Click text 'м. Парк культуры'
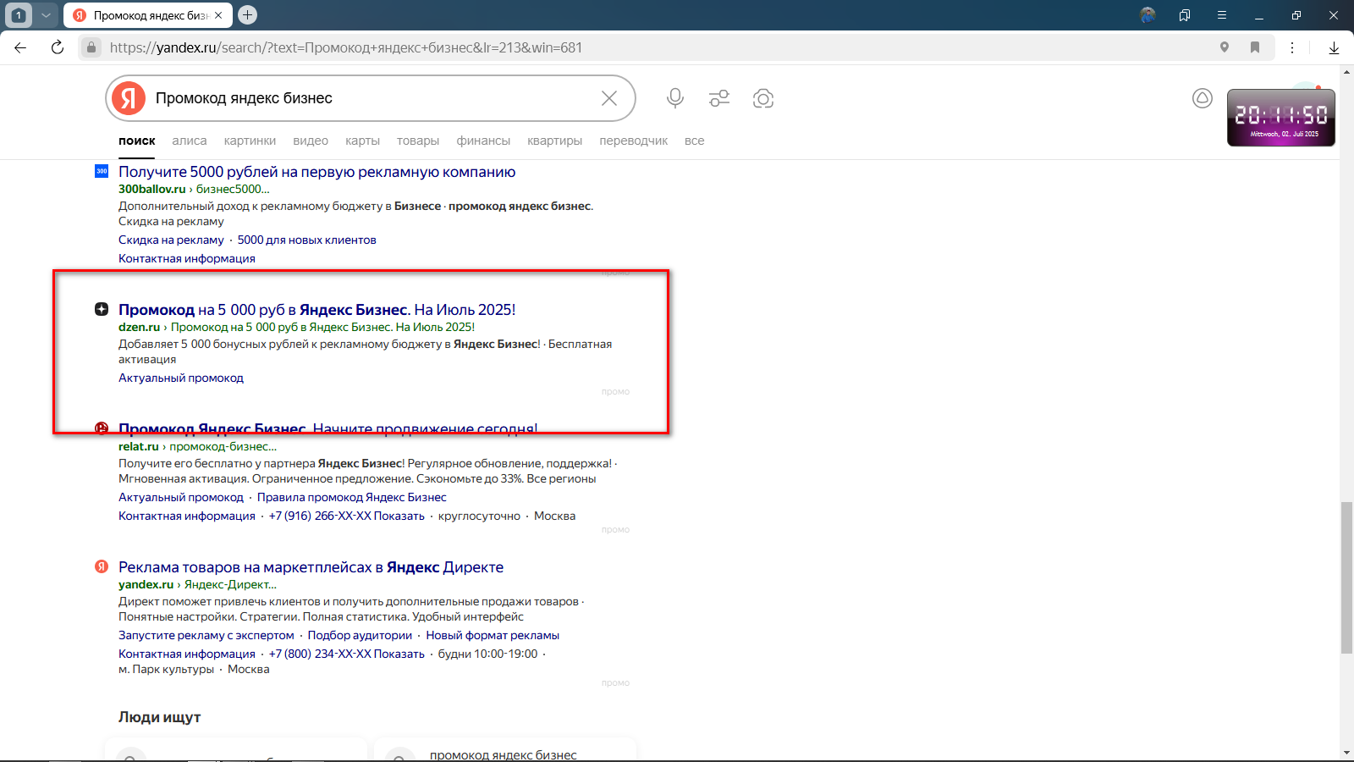This screenshot has height=762, width=1354. pyautogui.click(x=166, y=670)
